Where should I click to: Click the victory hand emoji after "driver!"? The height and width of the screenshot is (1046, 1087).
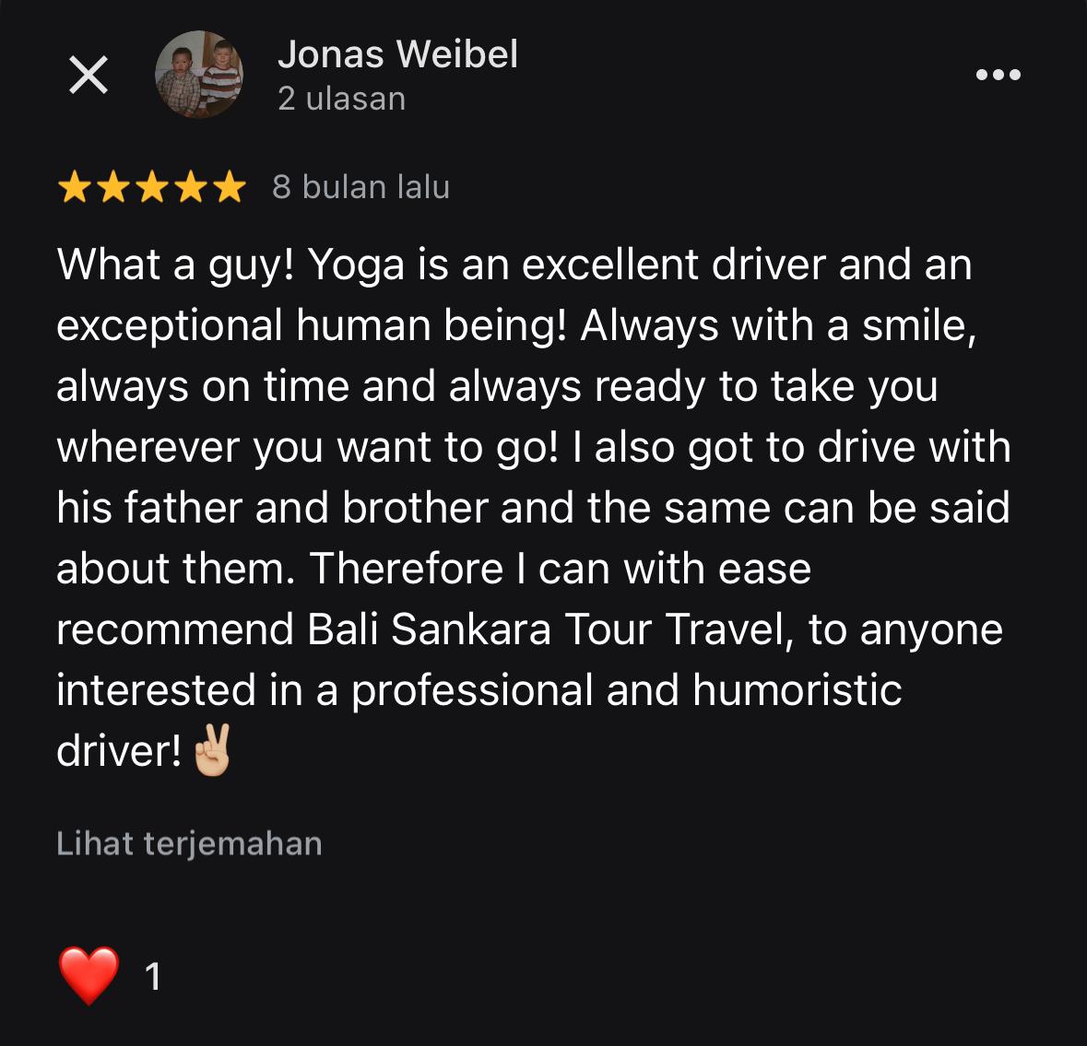212,749
